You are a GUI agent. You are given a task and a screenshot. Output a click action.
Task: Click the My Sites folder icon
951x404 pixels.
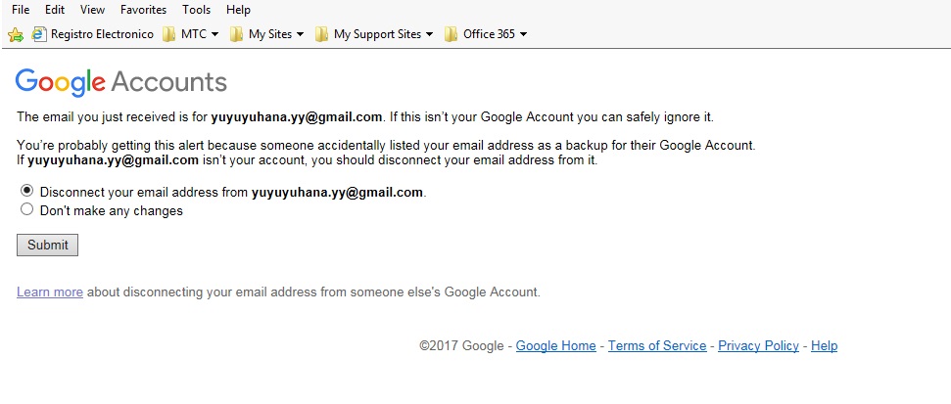(236, 34)
